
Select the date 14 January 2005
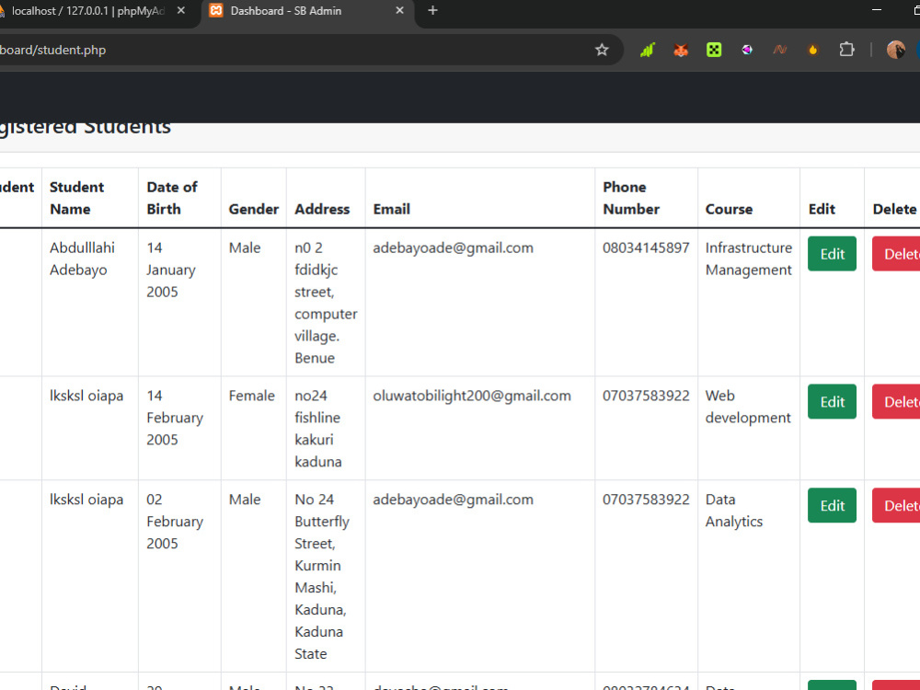click(x=171, y=270)
